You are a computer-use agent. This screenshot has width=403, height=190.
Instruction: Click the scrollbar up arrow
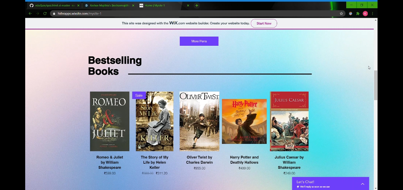[376, 20]
